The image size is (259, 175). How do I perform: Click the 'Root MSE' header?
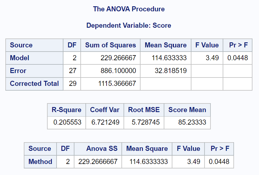144,110
